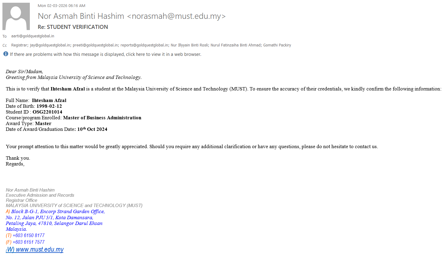Click the Registrar contact in the Cc line
The height and width of the screenshot is (255, 445).
(19, 45)
